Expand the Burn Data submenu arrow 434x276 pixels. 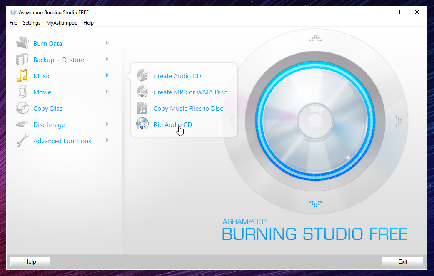107,43
